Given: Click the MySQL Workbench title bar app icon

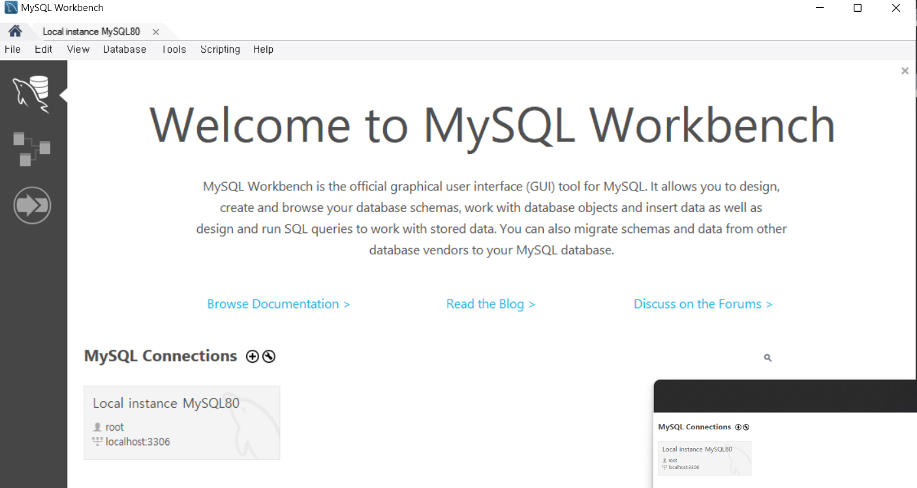Looking at the screenshot, I should point(10,8).
